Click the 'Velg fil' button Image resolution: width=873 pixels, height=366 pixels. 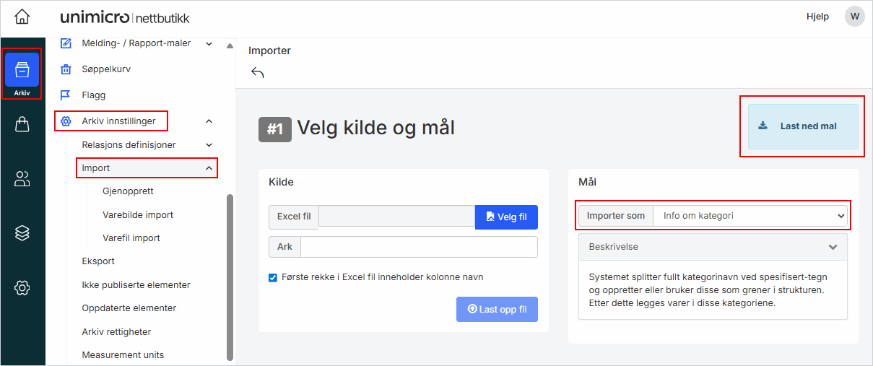(x=506, y=217)
